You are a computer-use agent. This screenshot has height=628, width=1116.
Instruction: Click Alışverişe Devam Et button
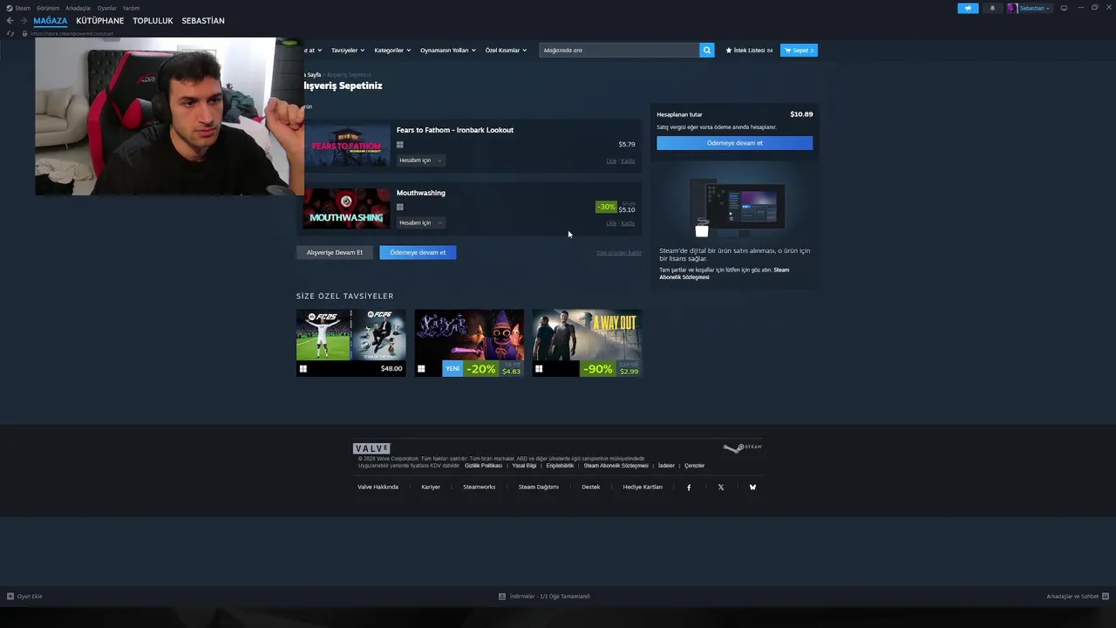(335, 252)
